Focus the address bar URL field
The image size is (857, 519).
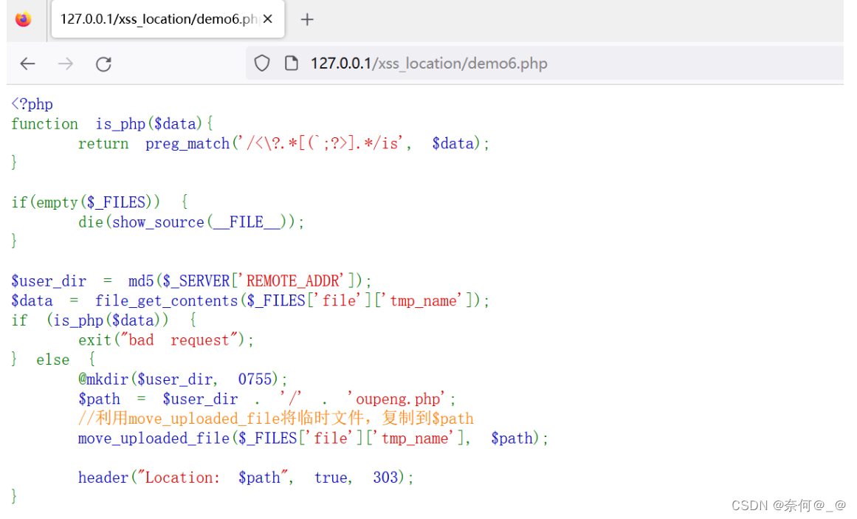(544, 63)
